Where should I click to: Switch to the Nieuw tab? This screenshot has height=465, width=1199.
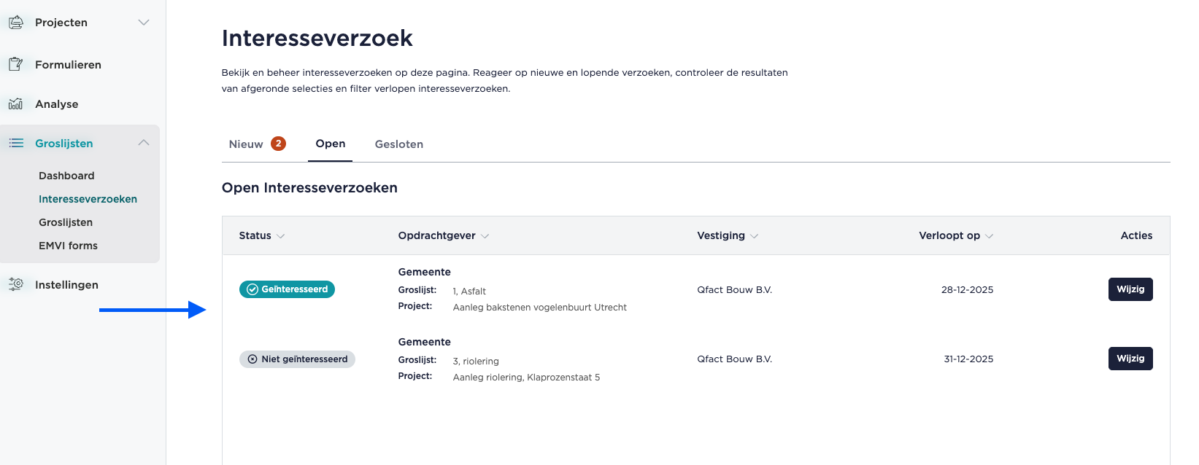246,144
